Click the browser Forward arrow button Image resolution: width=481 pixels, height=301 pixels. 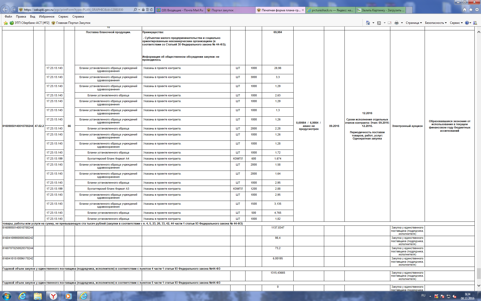(14, 10)
